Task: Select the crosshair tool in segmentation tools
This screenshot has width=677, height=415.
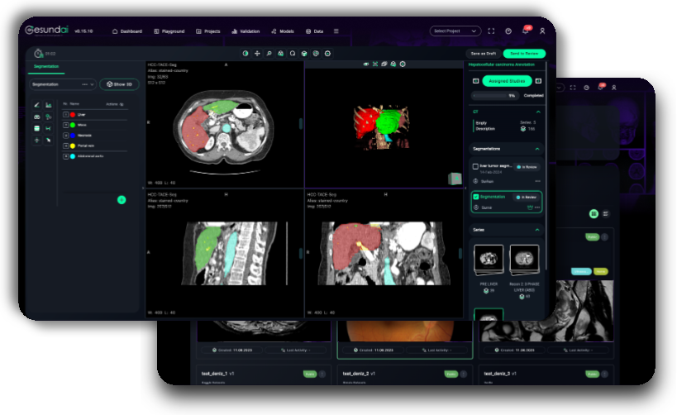Action: (x=36, y=140)
